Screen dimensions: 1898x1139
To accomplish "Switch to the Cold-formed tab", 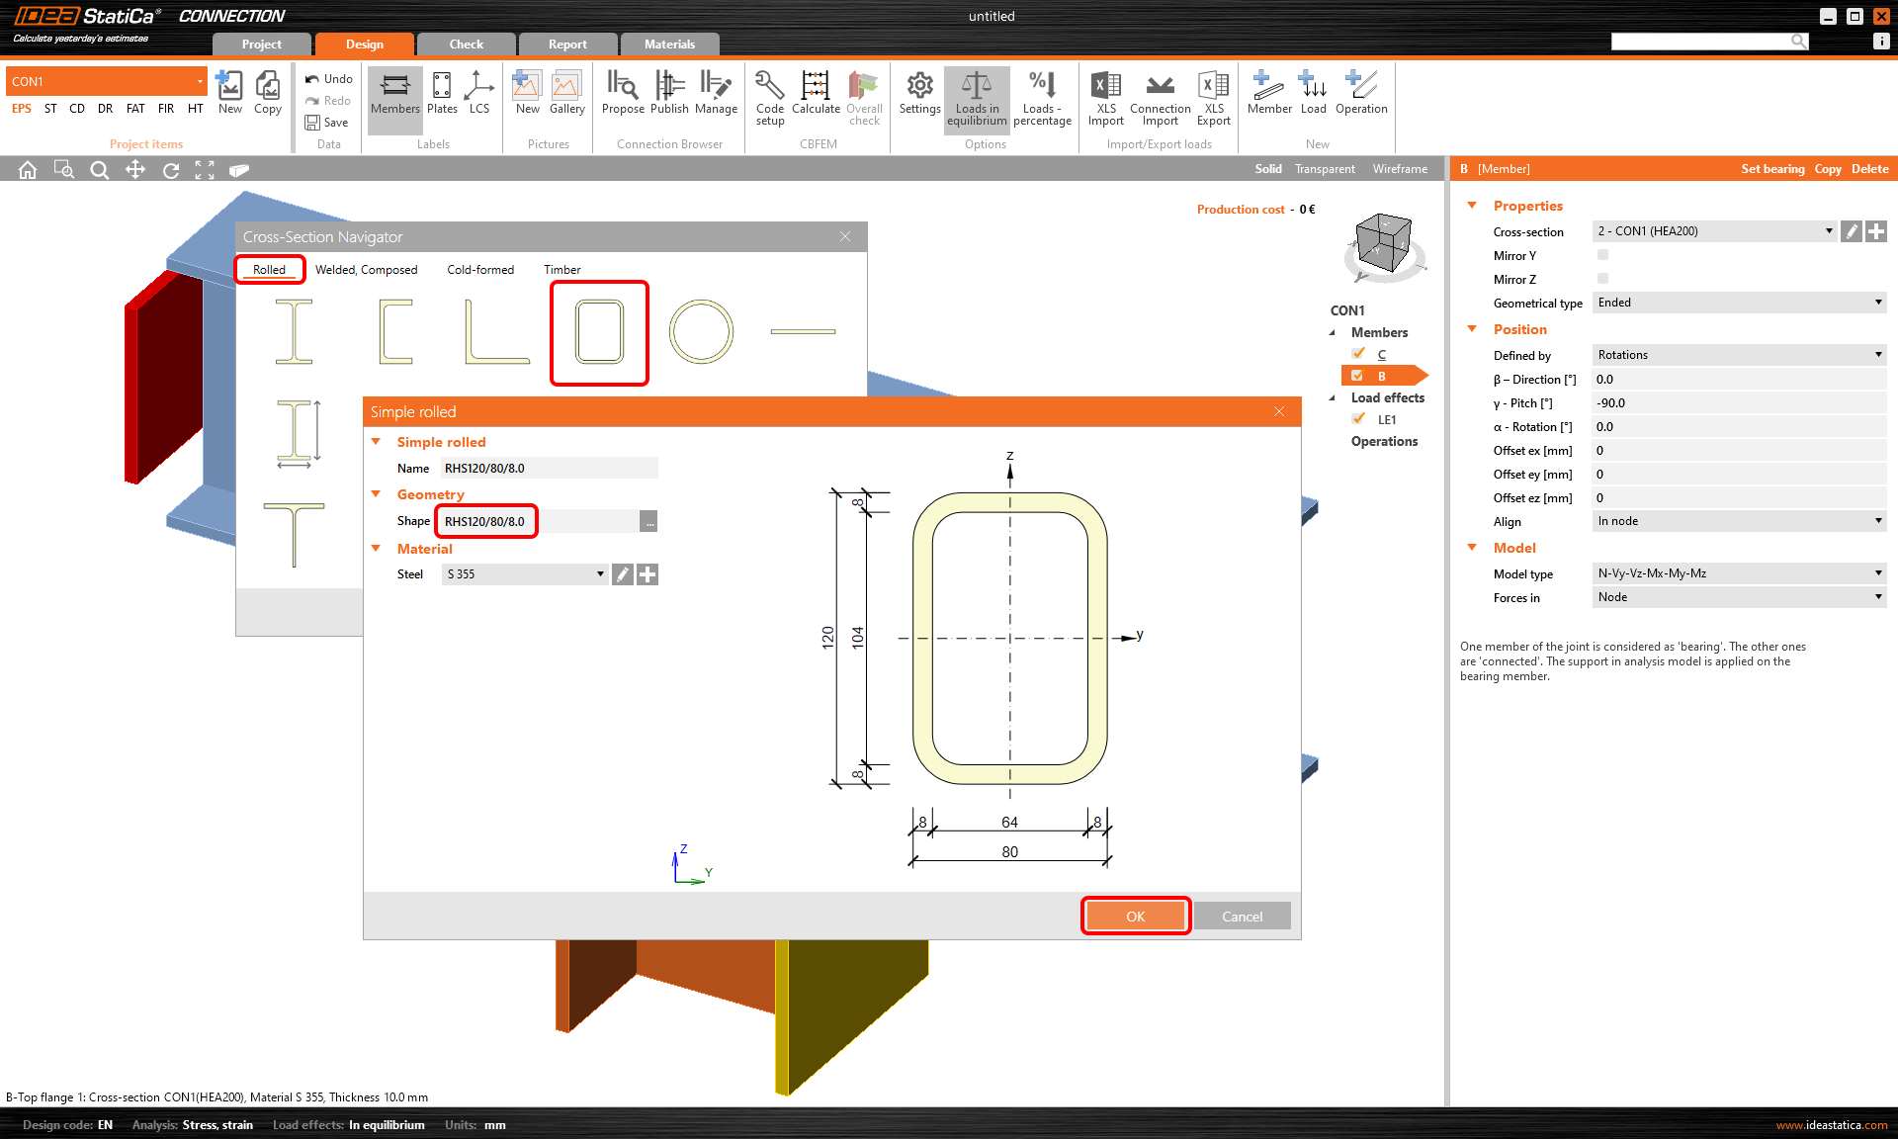I will coord(480,269).
